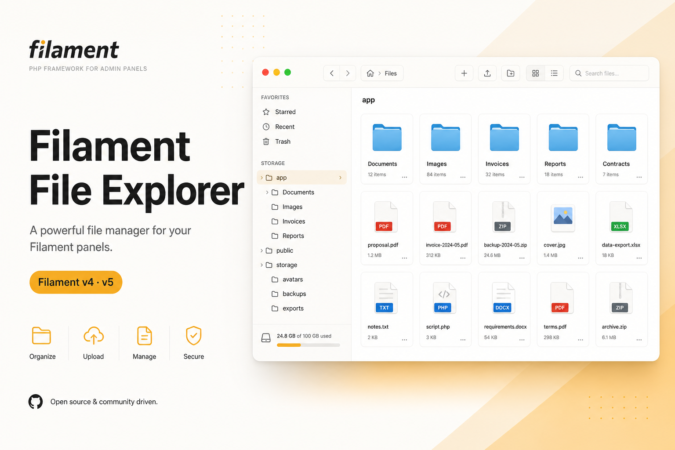Viewport: 675px width, 450px height.
Task: Select proposal.pdf file icon
Action: (x=386, y=217)
